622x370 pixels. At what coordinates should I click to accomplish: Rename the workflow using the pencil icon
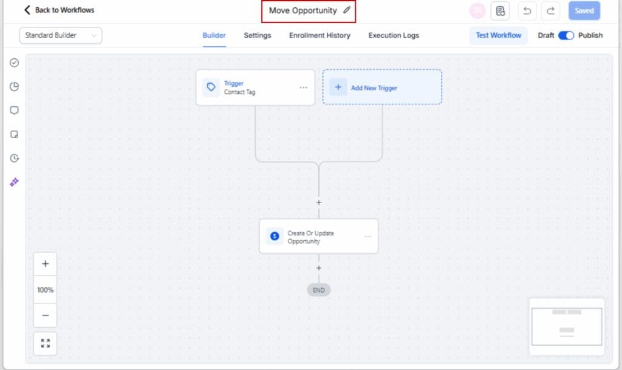(346, 10)
